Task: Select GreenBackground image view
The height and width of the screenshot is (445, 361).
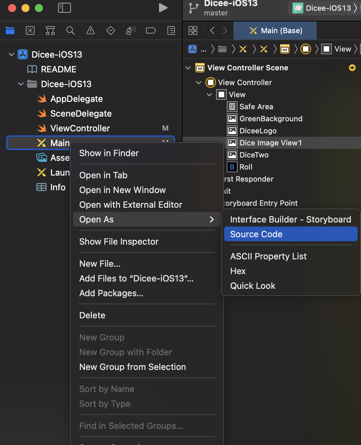Action: click(x=271, y=119)
